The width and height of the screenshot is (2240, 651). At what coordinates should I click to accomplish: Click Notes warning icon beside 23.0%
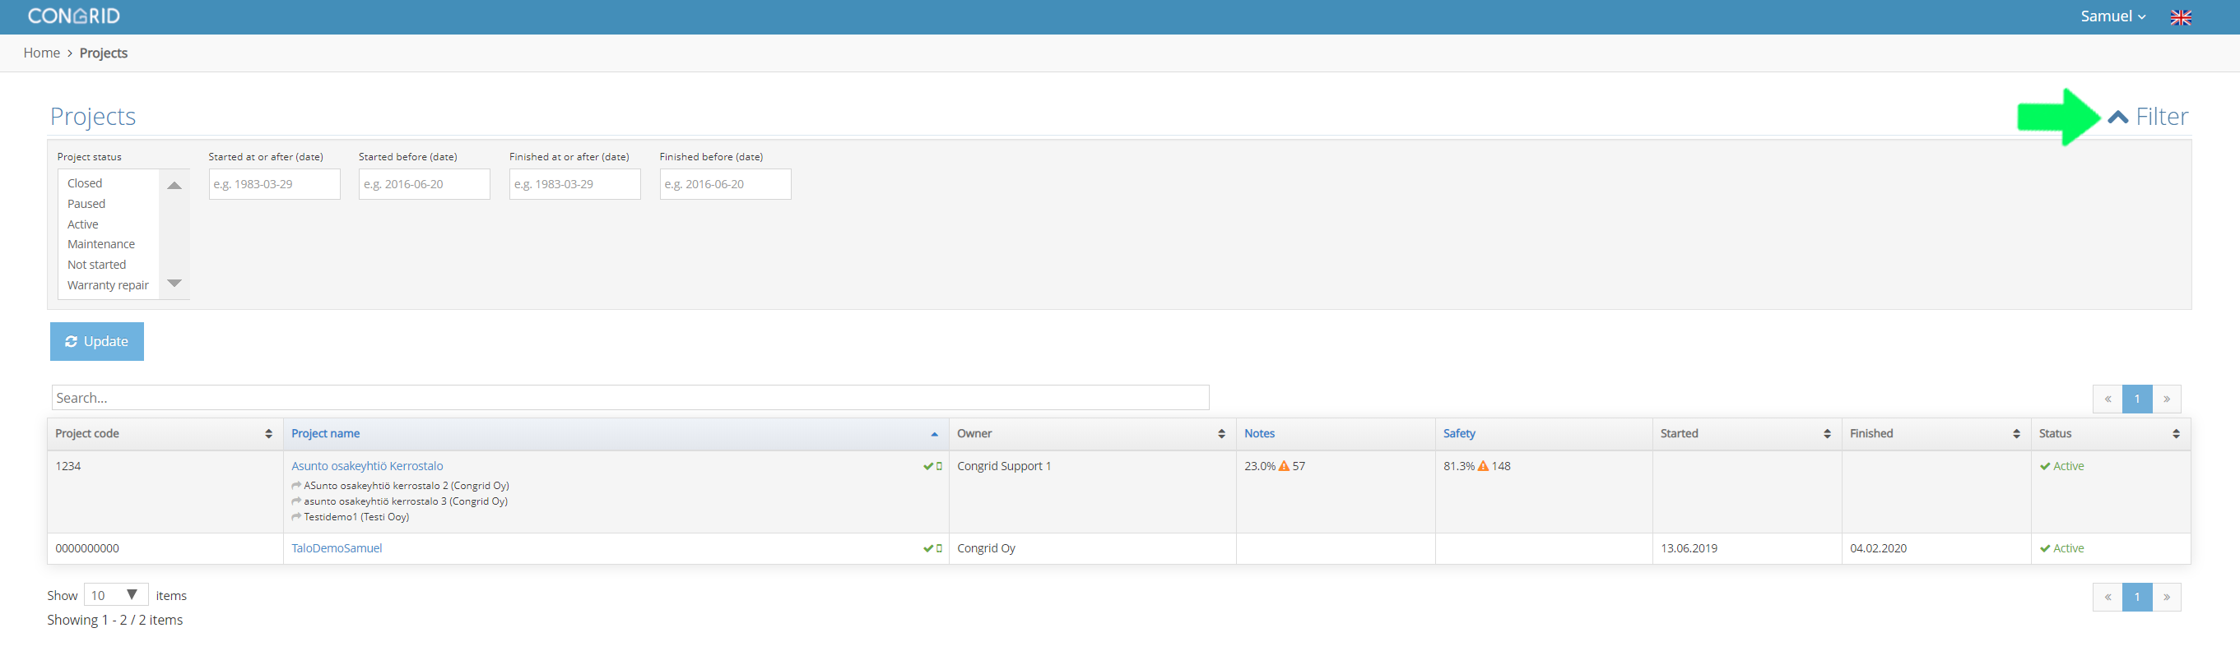tap(1284, 466)
